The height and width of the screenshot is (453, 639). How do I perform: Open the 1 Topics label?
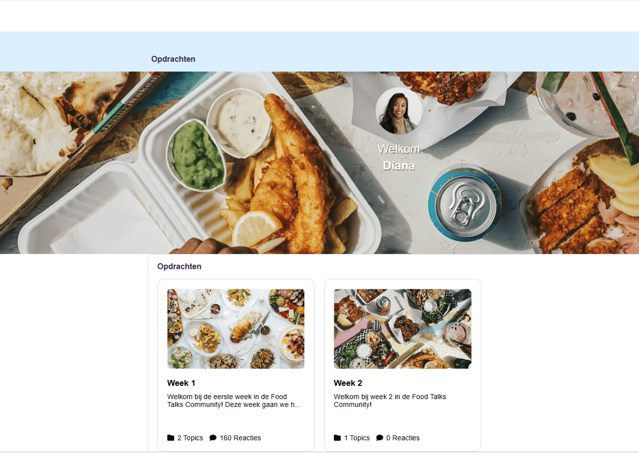tap(357, 438)
